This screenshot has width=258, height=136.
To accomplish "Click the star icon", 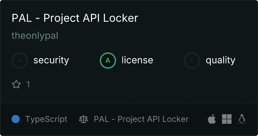I will coord(16,84).
